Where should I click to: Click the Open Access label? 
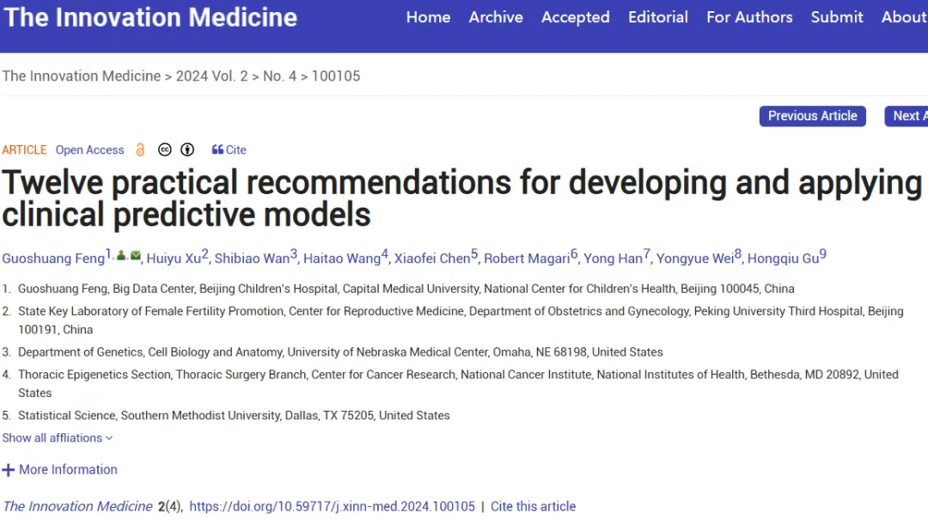click(x=90, y=150)
